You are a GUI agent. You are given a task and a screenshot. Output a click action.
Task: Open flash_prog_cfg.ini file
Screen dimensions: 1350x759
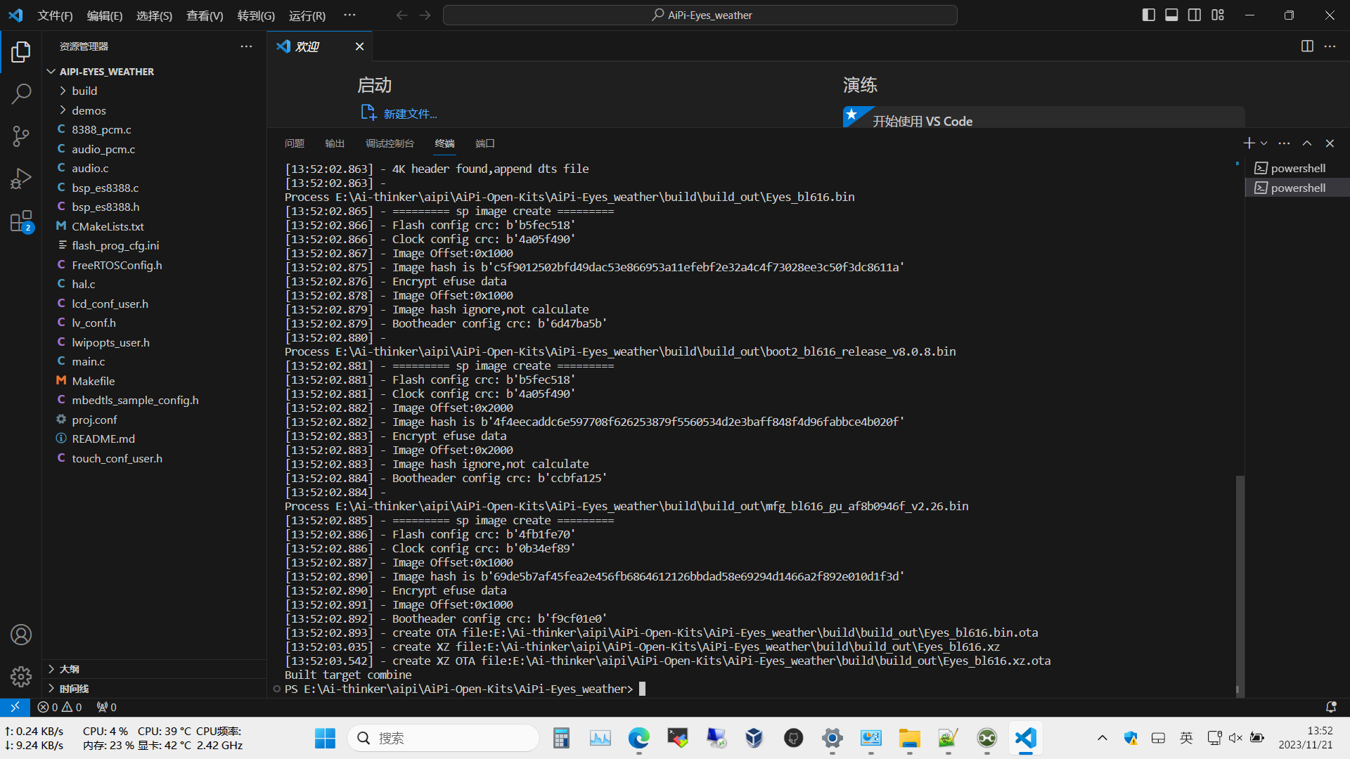click(154, 245)
